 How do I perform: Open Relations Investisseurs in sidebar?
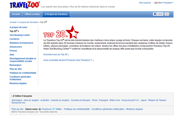click(21, 43)
